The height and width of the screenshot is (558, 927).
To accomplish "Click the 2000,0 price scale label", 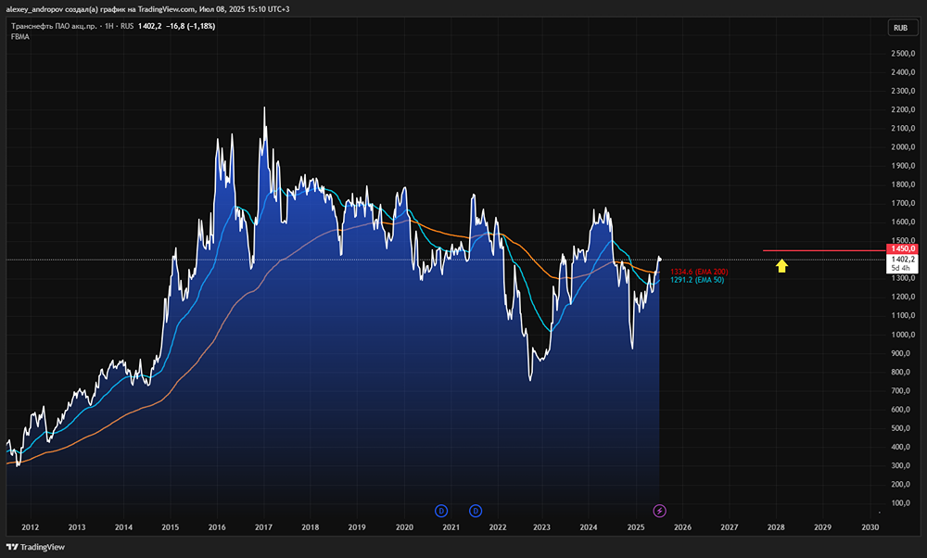I will [903, 147].
